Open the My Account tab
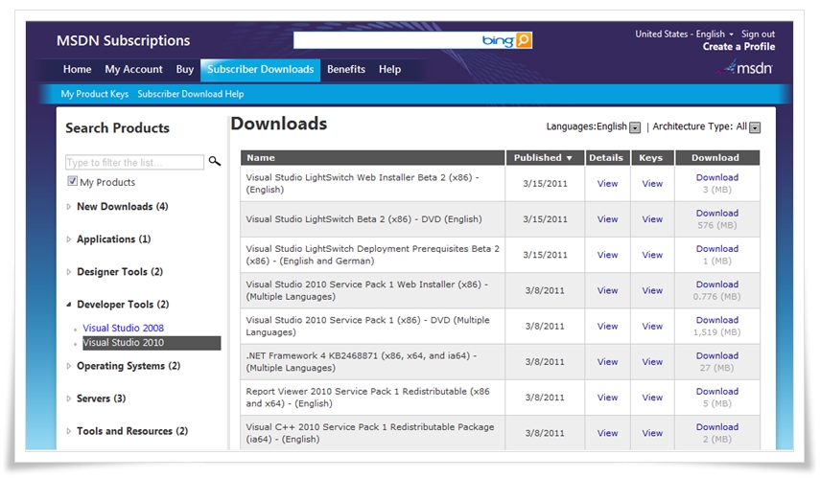The image size is (820, 478). (x=134, y=69)
